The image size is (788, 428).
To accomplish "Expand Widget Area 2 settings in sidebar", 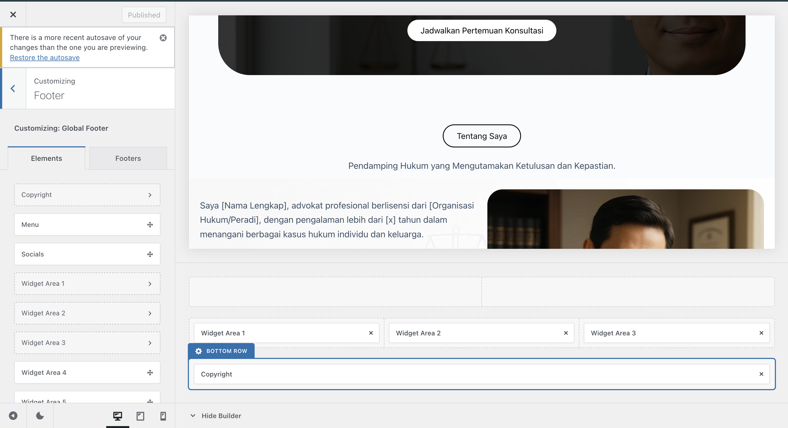I will pyautogui.click(x=150, y=313).
